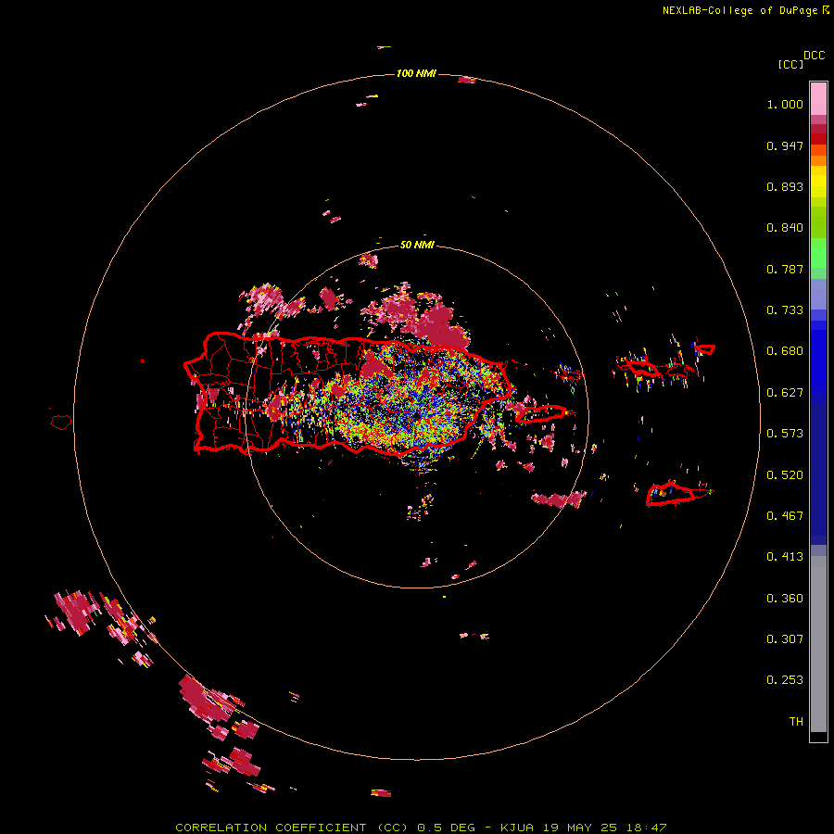Click the 100 NMI range ring label
This screenshot has width=834, height=834.
point(416,73)
